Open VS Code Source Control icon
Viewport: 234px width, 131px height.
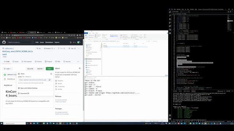tap(170, 19)
